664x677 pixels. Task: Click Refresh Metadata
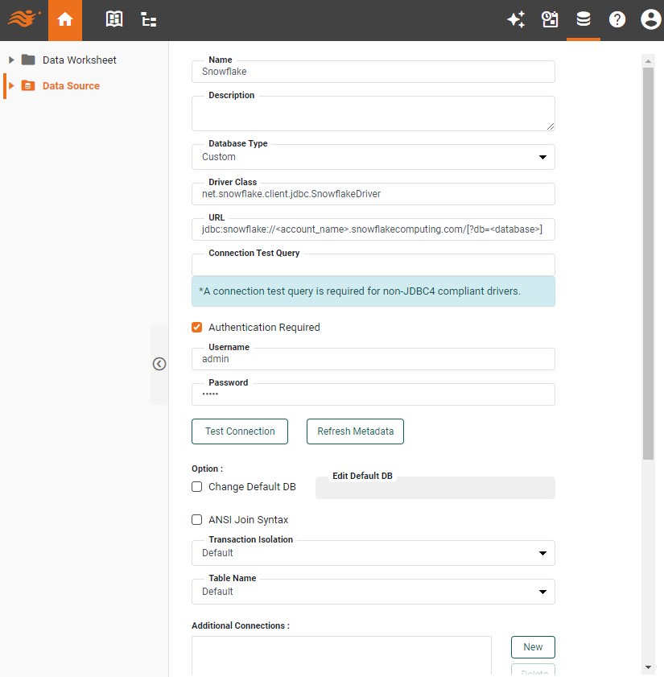click(355, 431)
